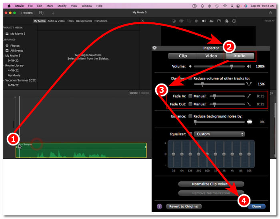Click the Volume slider handle

pyautogui.click(x=232, y=66)
